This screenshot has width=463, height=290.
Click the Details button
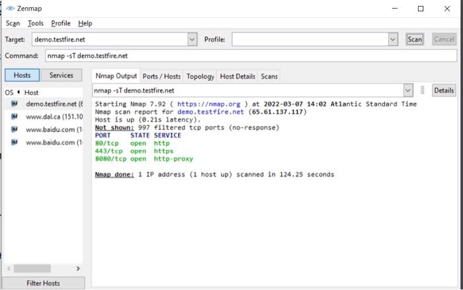444,91
